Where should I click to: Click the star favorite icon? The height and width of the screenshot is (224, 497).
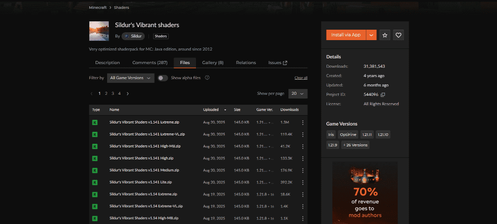(x=385, y=35)
